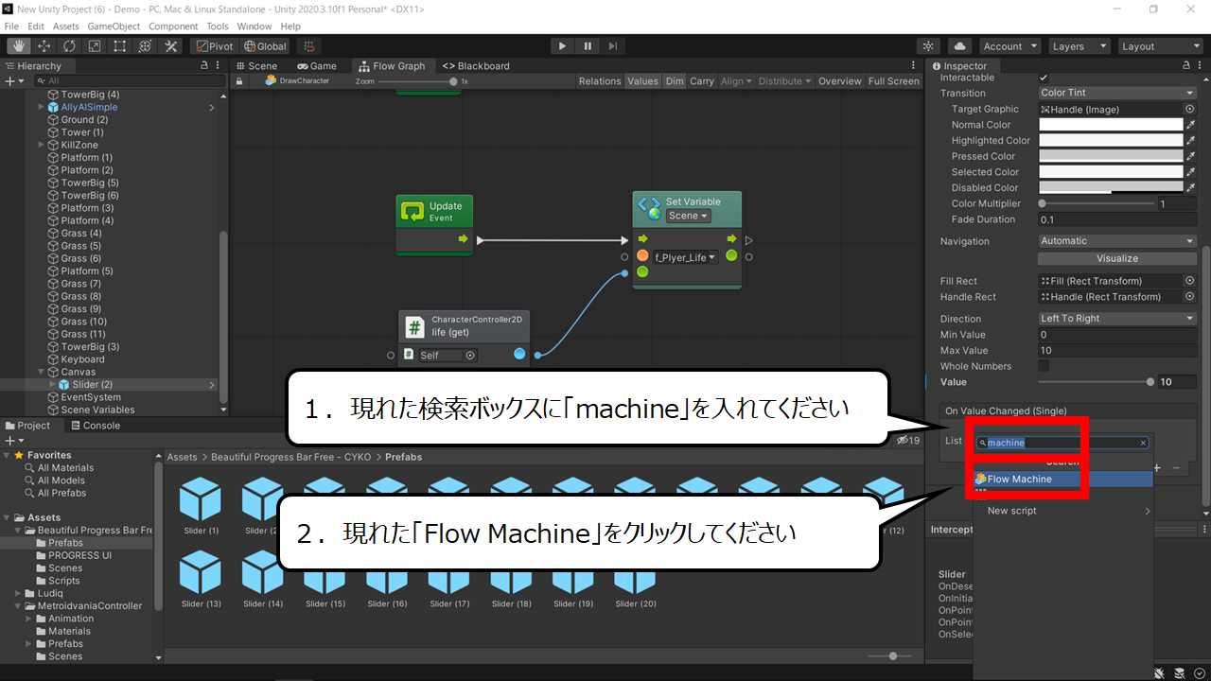Select the Transform tool
The height and width of the screenshot is (681, 1211).
coord(146,45)
